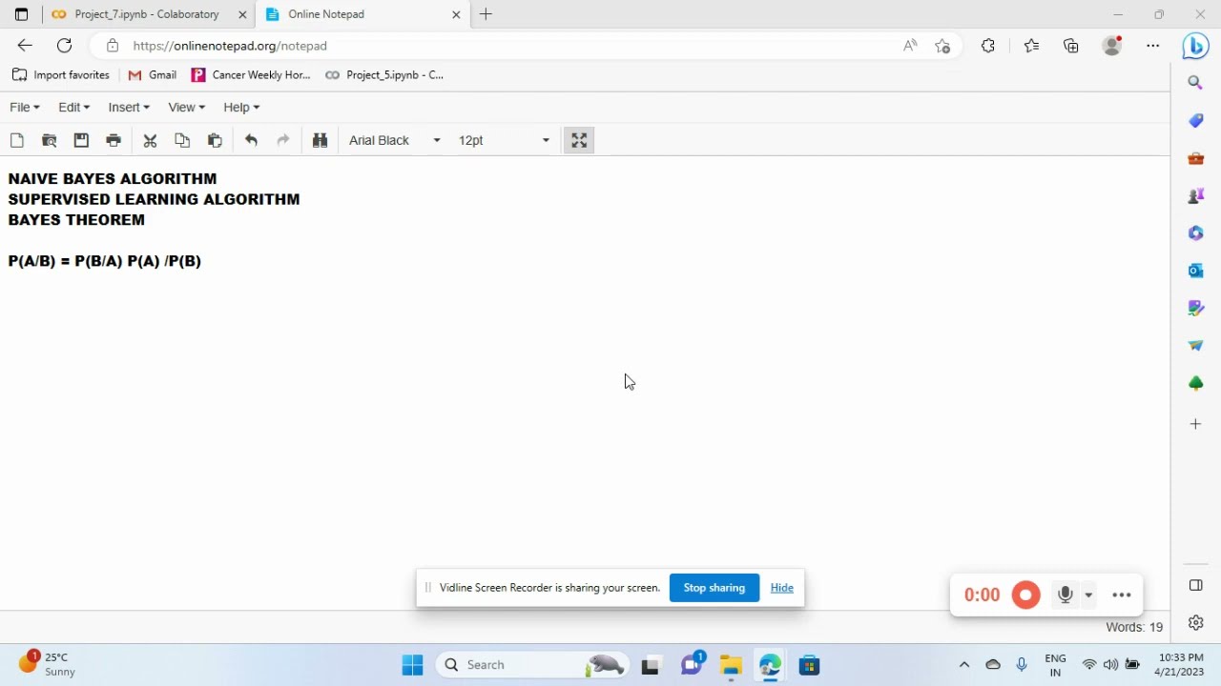This screenshot has width=1221, height=686.
Task: Click the NAIVE BAYES ALGORITHM heading line
Action: [x=113, y=179]
